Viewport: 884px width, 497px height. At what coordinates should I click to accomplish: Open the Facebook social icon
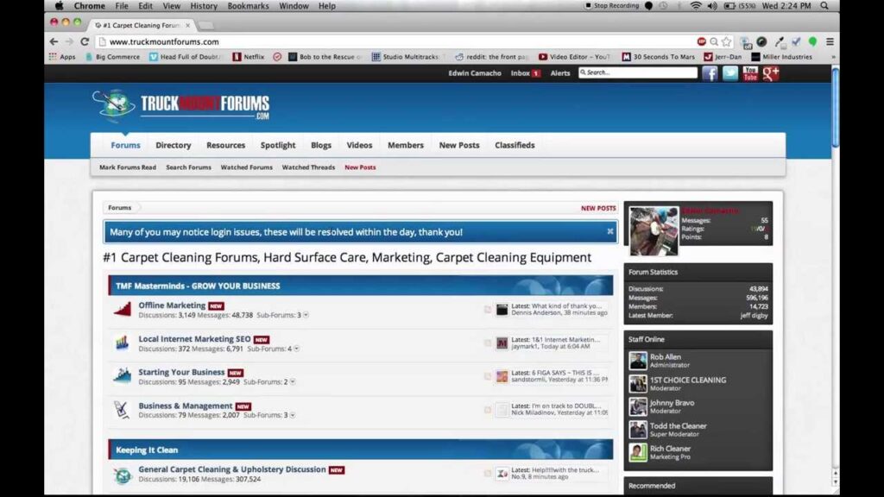(x=710, y=73)
